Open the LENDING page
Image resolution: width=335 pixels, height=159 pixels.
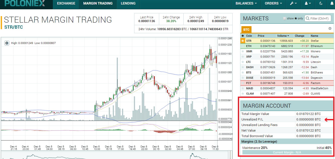tap(128, 4)
